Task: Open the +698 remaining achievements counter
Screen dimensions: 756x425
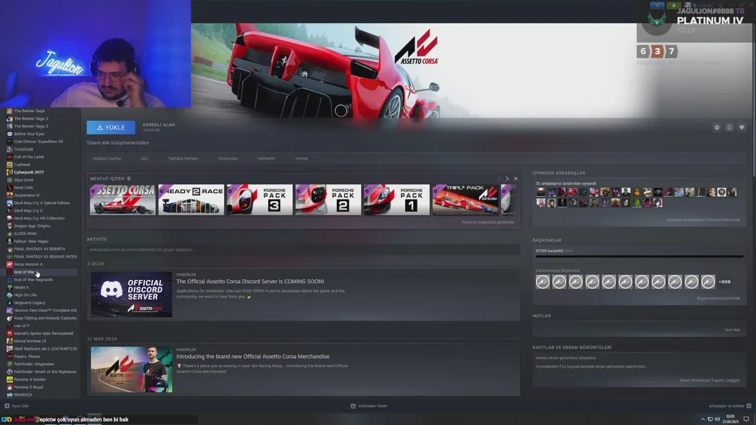Action: pyautogui.click(x=725, y=282)
